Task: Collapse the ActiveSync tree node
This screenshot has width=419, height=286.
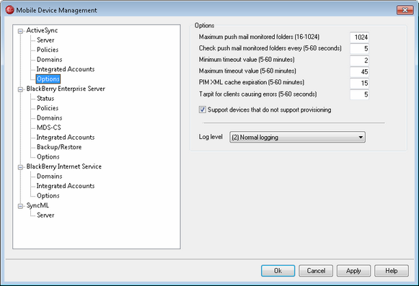Action: point(20,31)
